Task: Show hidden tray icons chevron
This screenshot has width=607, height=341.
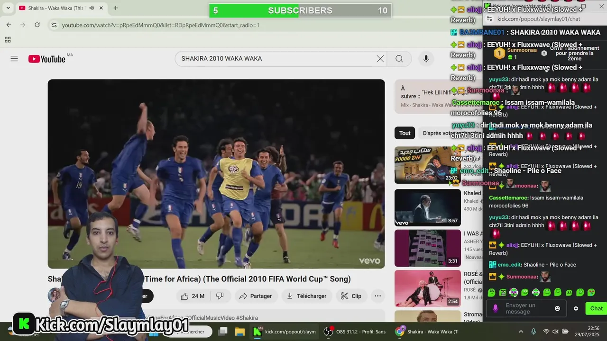Action: coord(521,332)
